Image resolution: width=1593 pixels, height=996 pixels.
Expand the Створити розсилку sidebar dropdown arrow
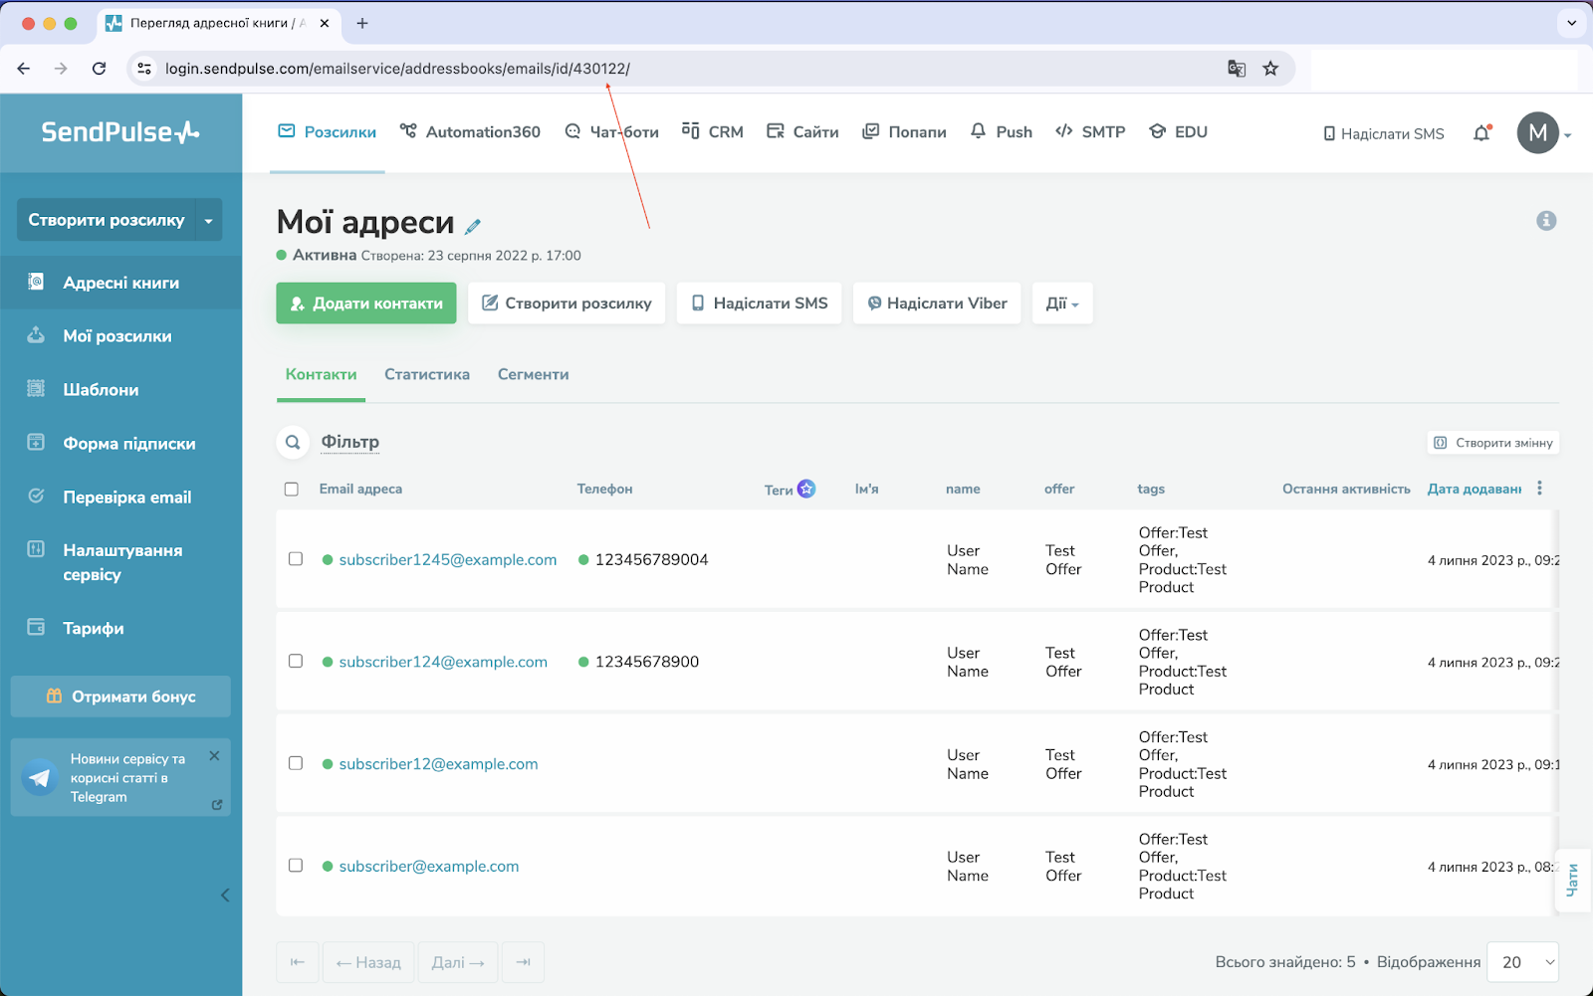[208, 220]
